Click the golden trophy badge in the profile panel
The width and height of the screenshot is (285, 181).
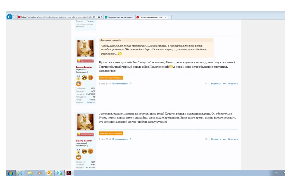click(84, 78)
